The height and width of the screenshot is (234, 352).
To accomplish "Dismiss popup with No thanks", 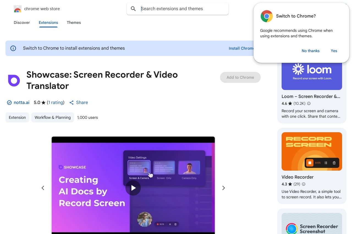I will pyautogui.click(x=310, y=51).
